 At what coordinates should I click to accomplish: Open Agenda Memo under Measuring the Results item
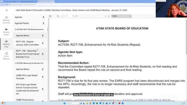pyautogui.click(x=22, y=69)
